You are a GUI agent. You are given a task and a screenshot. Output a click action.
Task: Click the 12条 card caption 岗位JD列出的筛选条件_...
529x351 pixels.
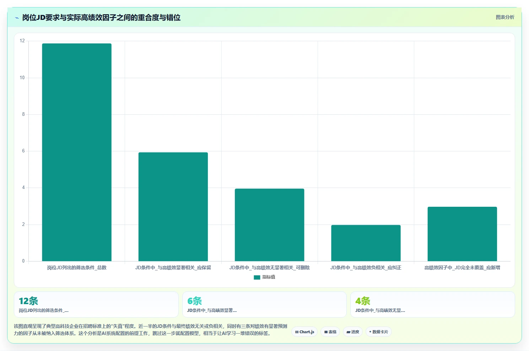click(x=44, y=310)
